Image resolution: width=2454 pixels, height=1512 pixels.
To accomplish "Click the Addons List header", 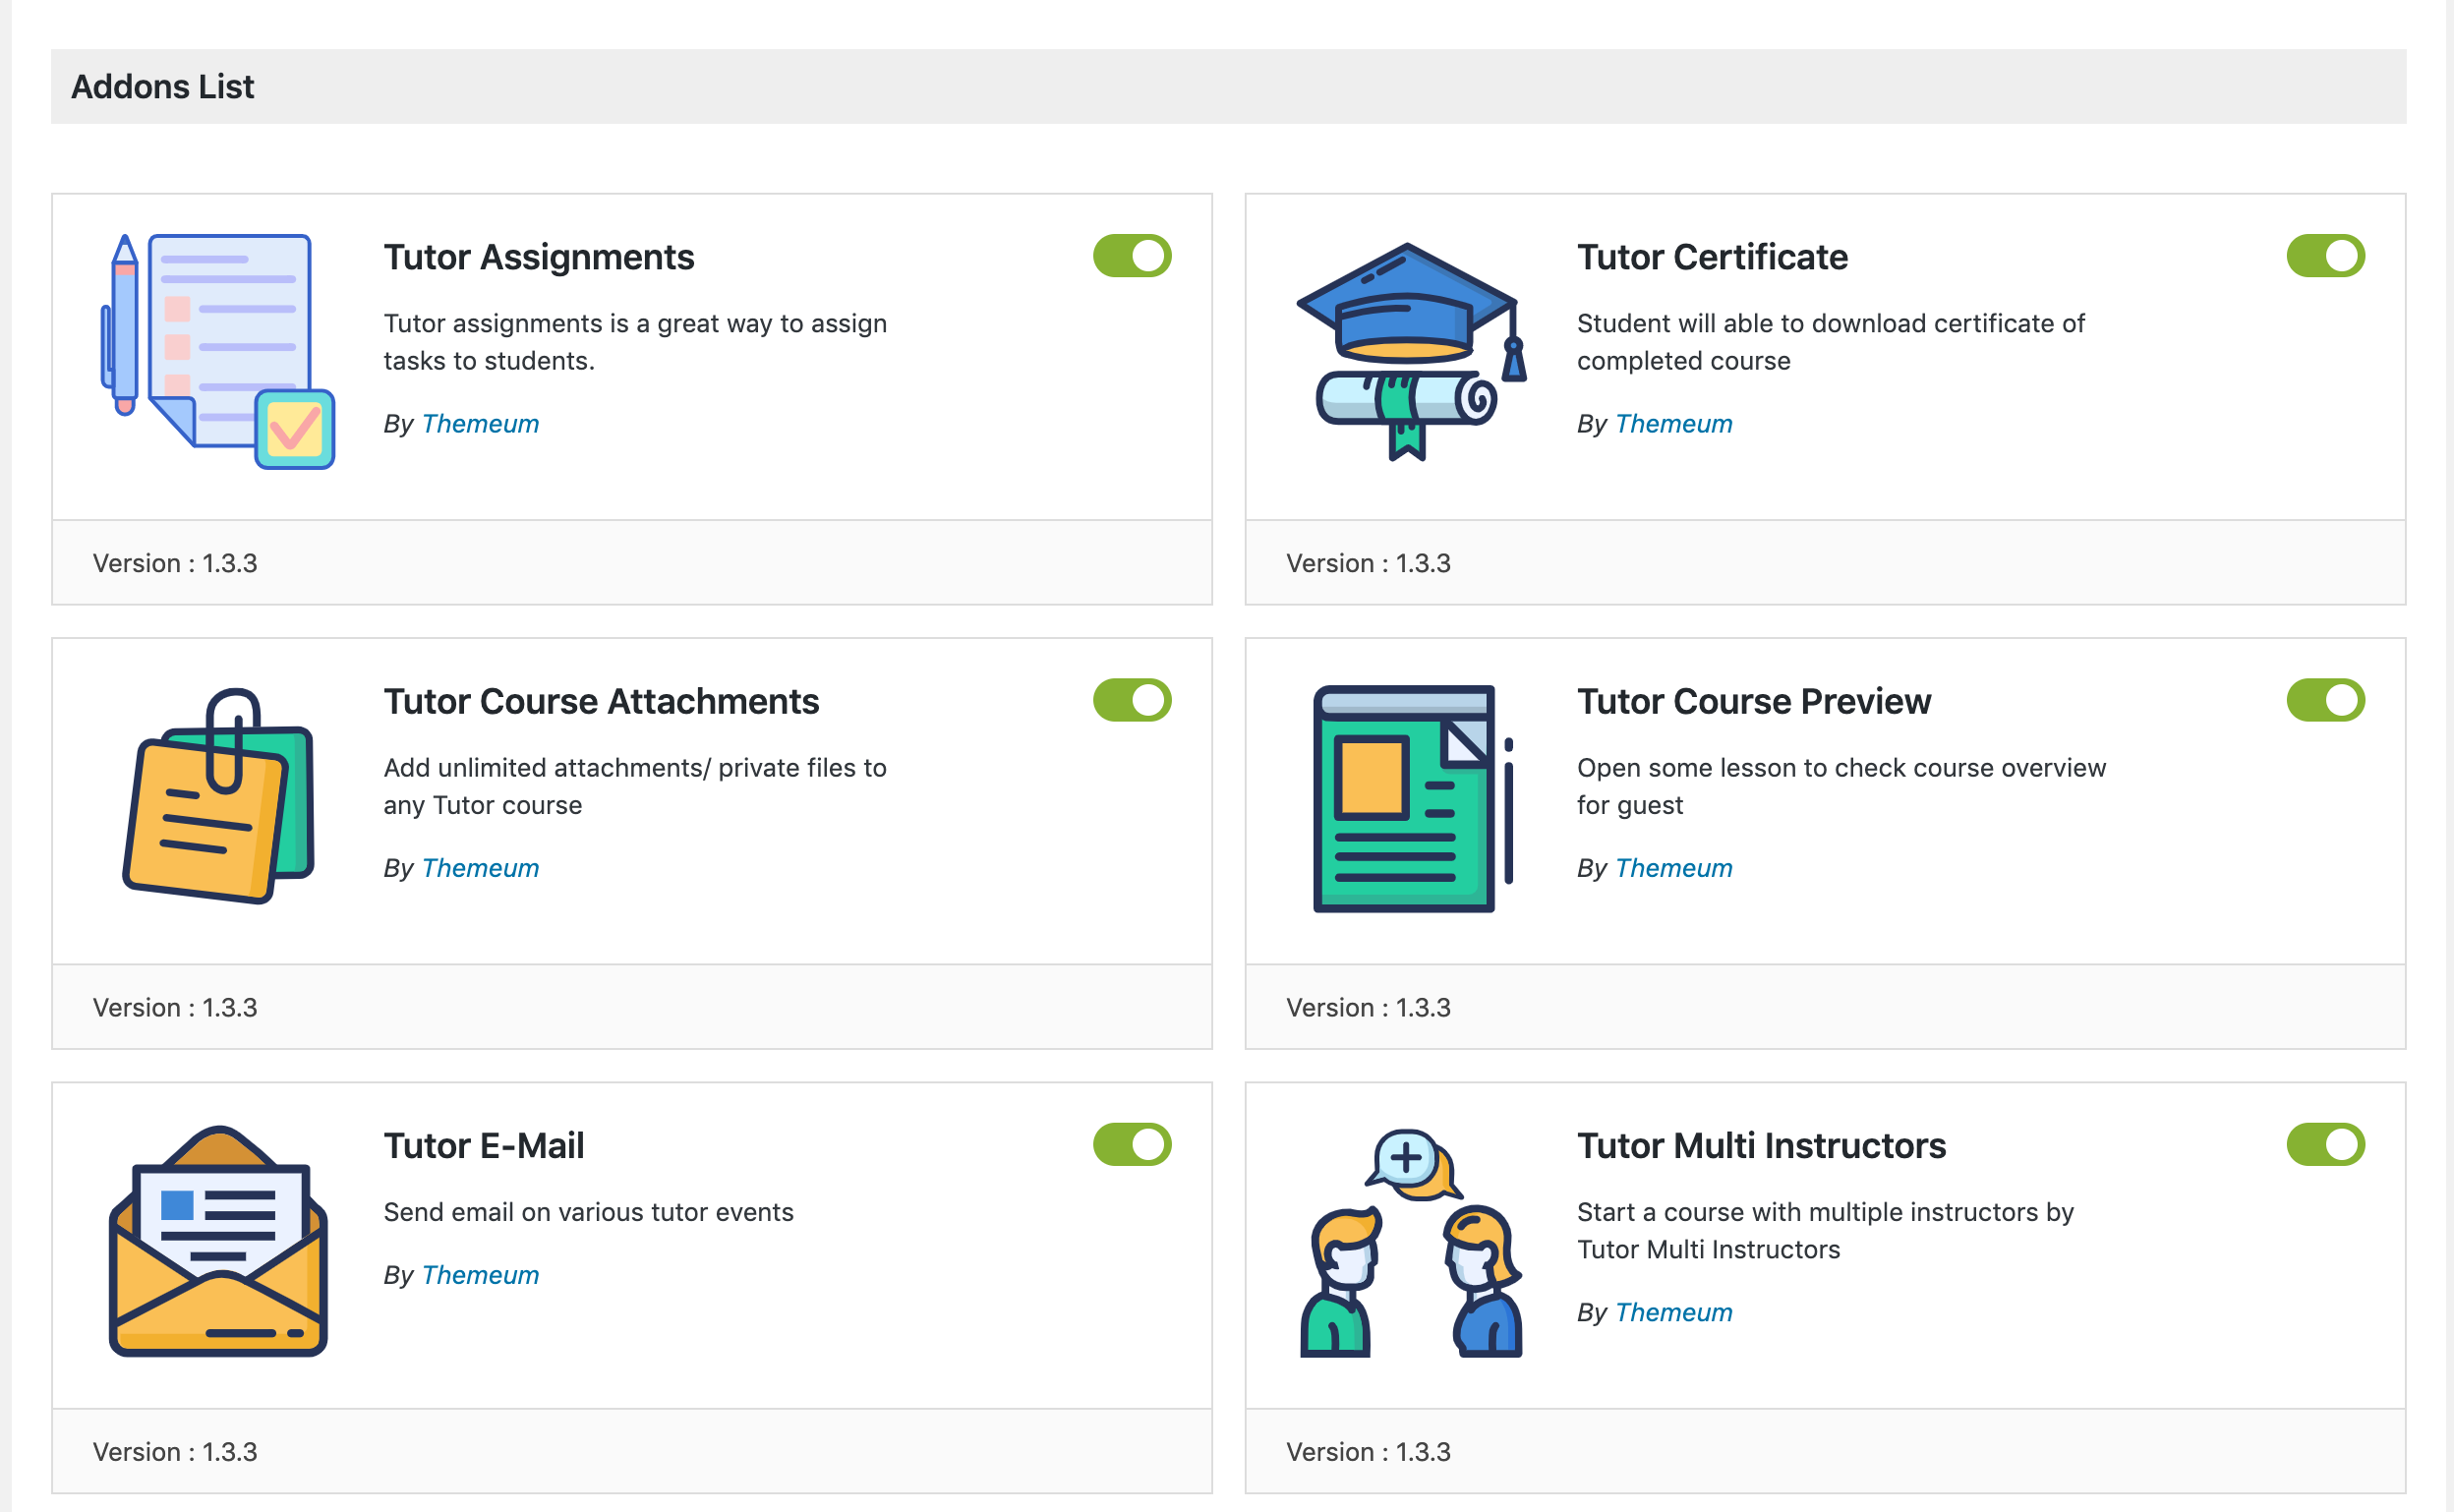I will click(x=163, y=87).
